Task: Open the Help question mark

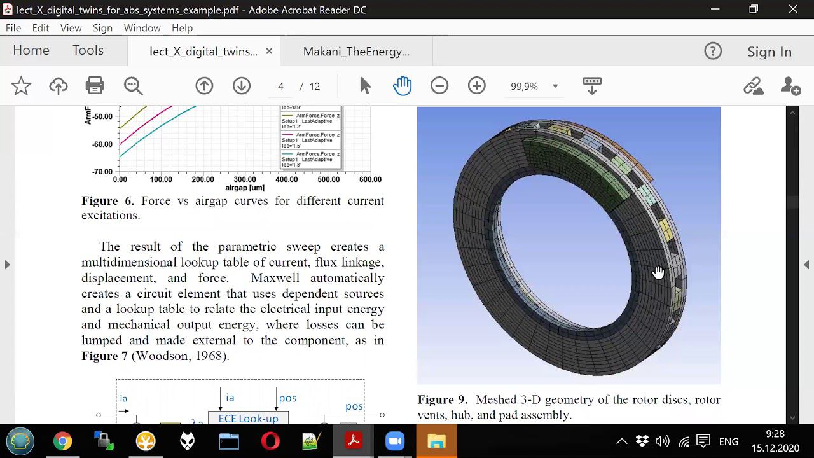Action: pos(713,52)
